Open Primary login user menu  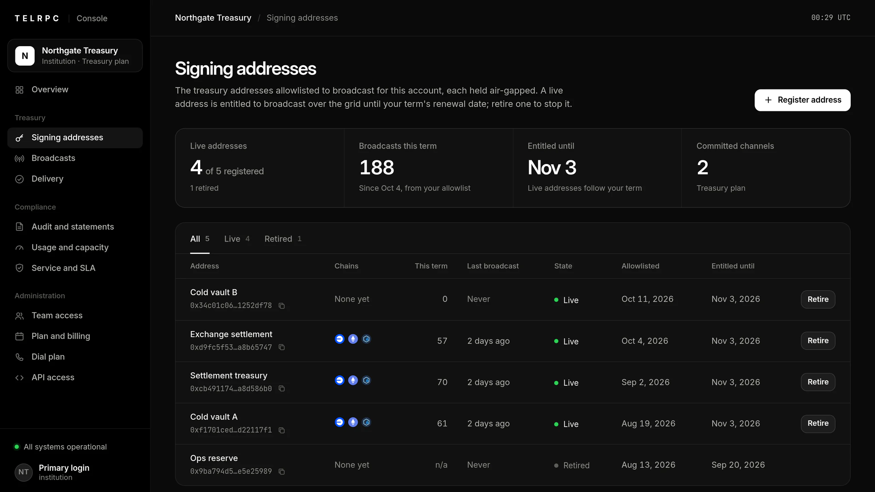tap(75, 472)
